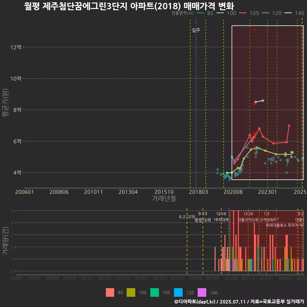The image size is (307, 307).
Task: Click the 201011 x-axis label of price chart
Action: tap(94, 192)
